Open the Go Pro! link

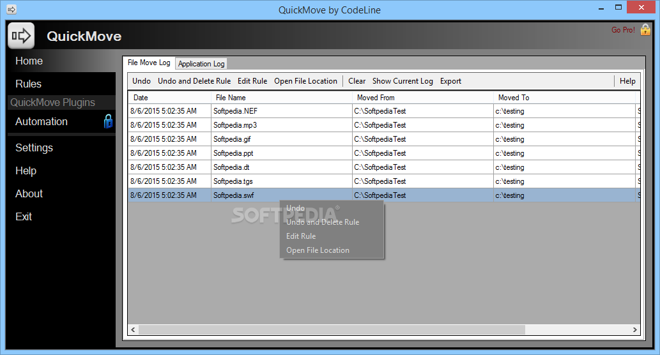(623, 30)
